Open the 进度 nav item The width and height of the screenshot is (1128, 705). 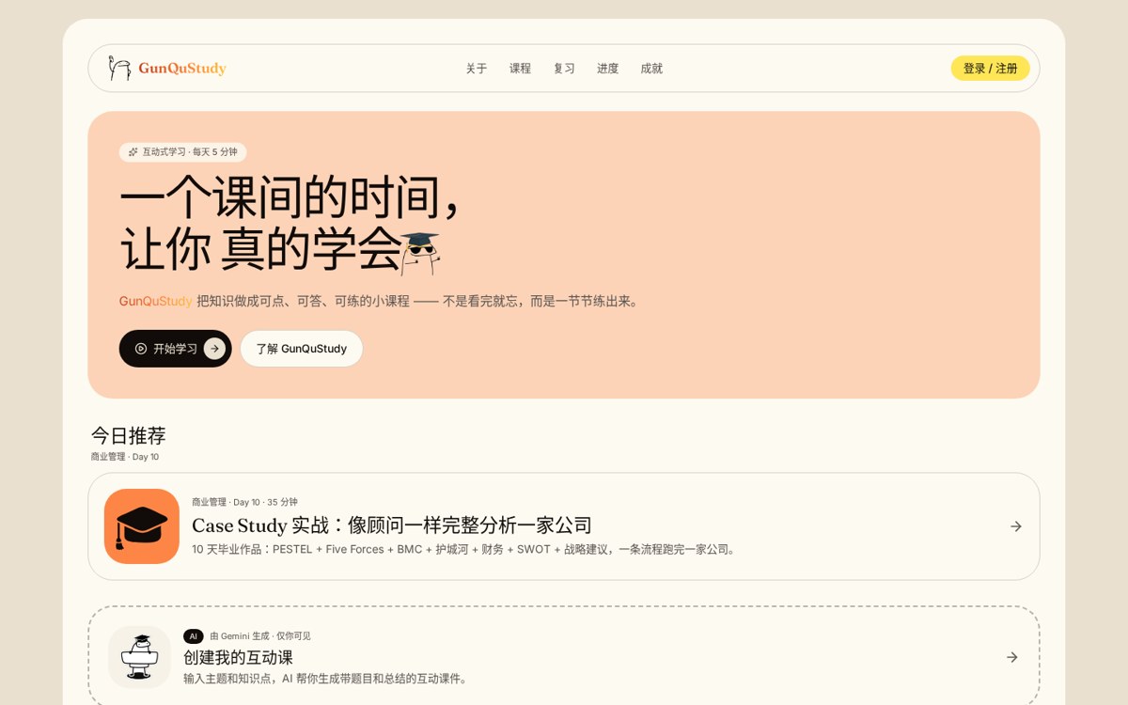point(607,69)
